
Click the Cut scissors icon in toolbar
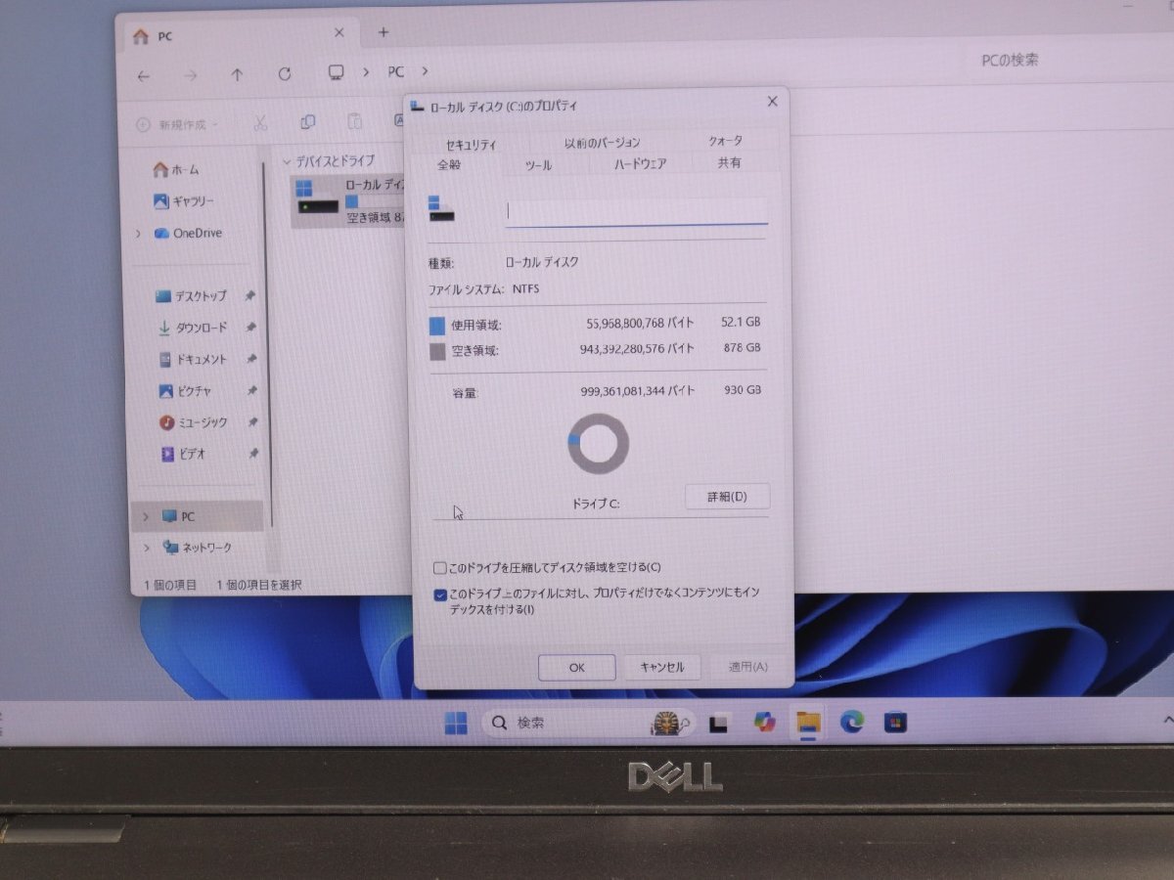point(260,123)
